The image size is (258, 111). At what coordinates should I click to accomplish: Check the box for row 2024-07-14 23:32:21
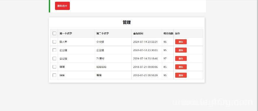tap(54, 42)
